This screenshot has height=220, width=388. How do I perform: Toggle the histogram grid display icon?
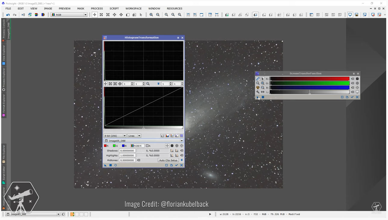(x=182, y=136)
